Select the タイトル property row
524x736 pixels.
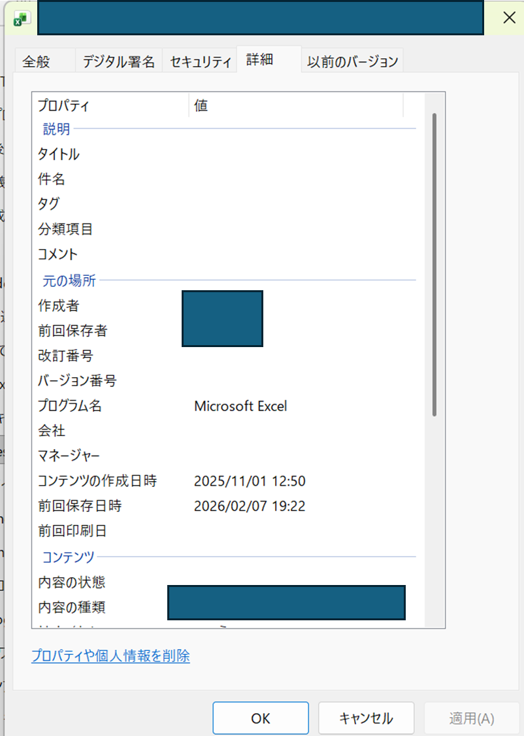click(x=59, y=155)
